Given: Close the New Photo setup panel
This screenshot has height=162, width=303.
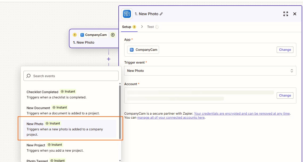Looking at the screenshot, I should 295,14.
